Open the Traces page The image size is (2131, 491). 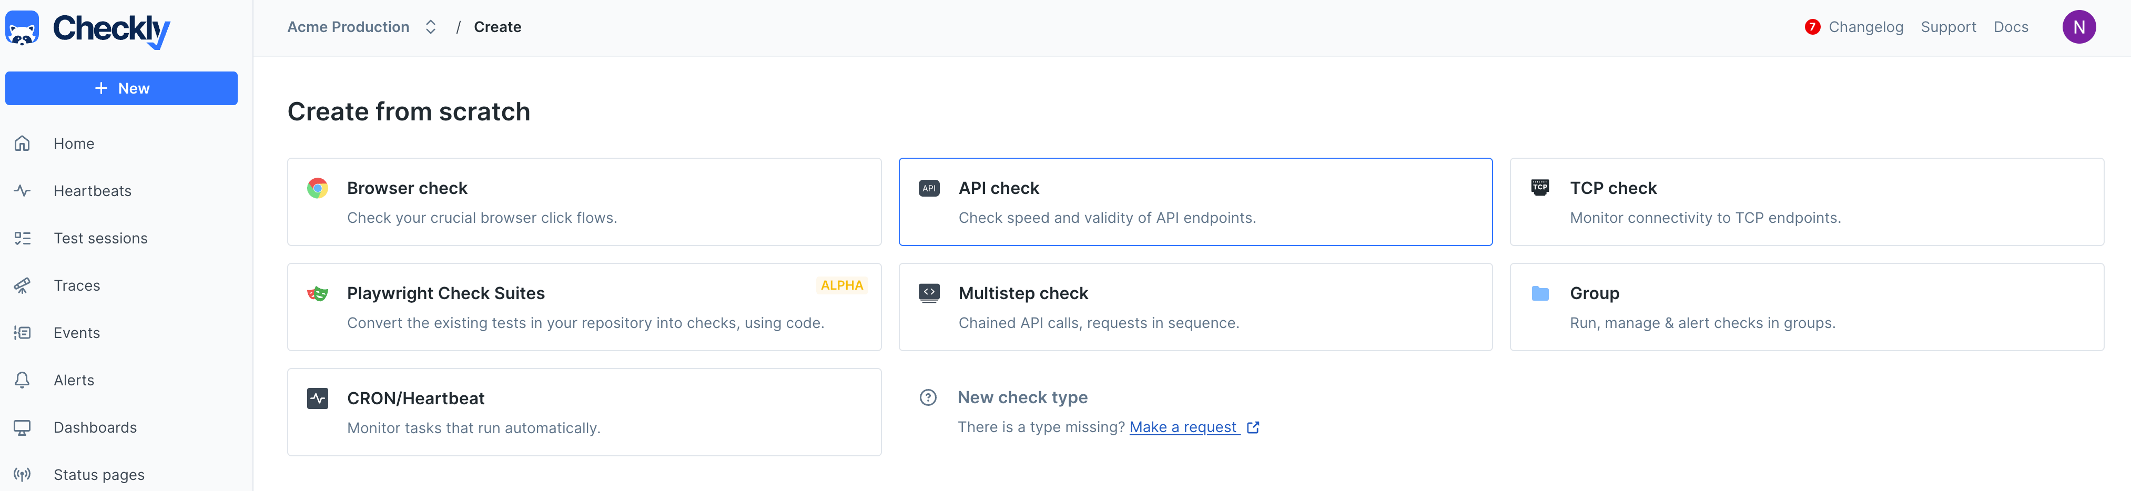click(x=77, y=285)
